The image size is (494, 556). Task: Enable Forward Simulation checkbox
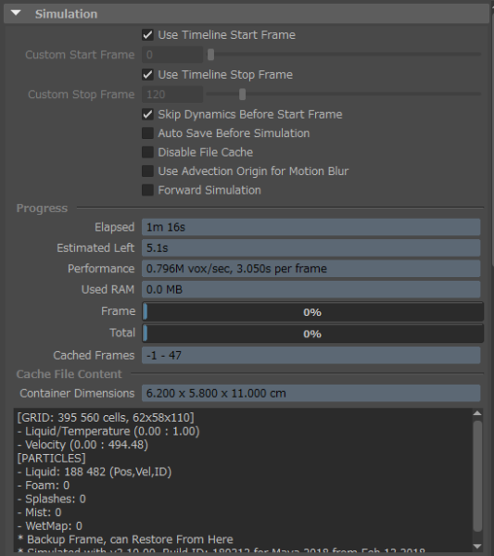click(147, 190)
